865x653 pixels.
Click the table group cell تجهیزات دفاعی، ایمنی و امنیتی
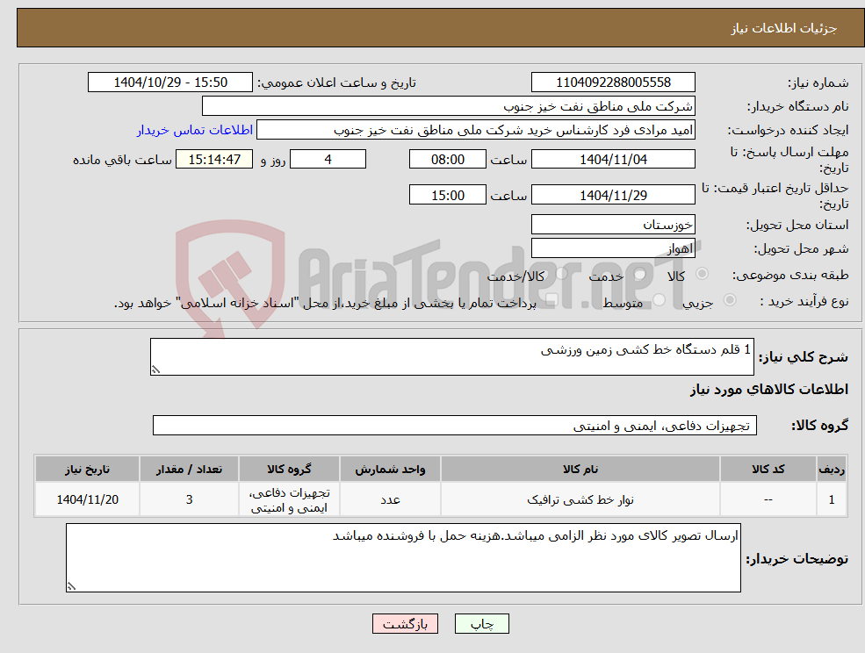pyautogui.click(x=289, y=499)
